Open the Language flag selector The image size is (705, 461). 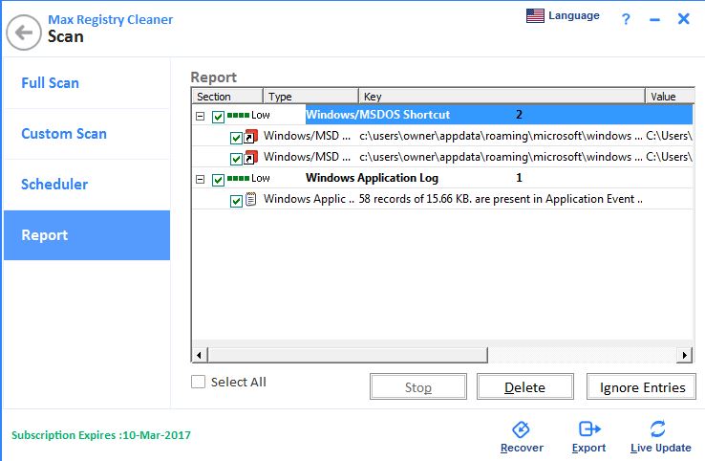(x=563, y=15)
